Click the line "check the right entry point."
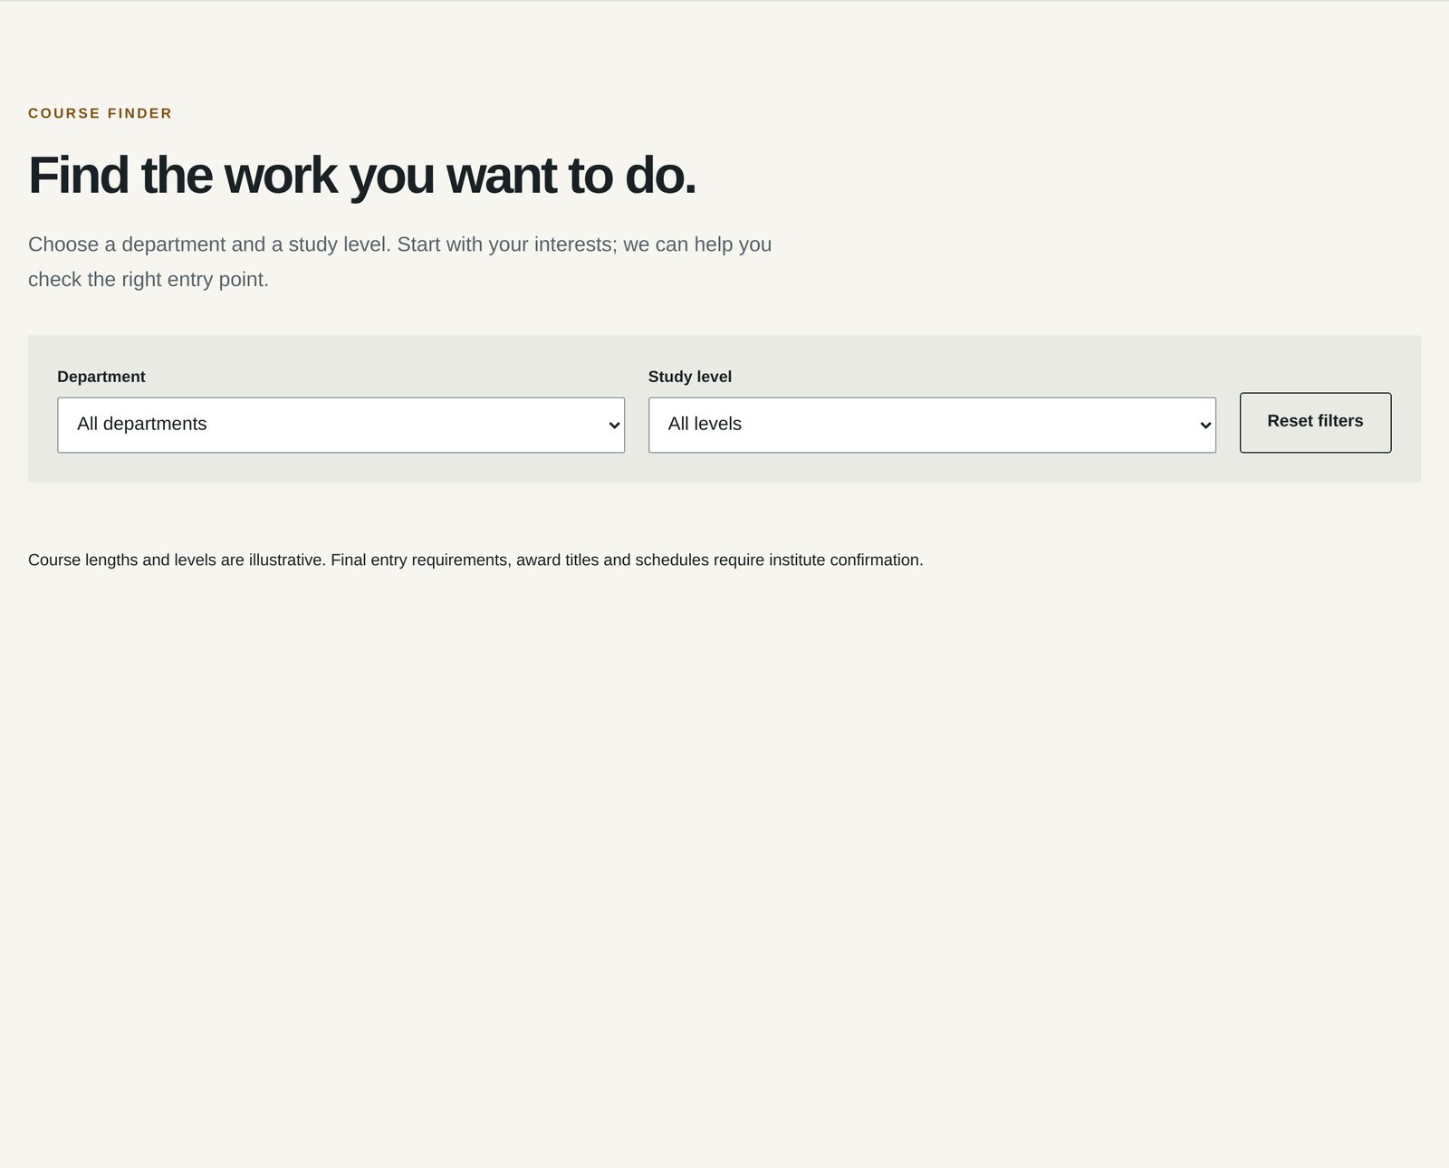The image size is (1449, 1168). [149, 280]
